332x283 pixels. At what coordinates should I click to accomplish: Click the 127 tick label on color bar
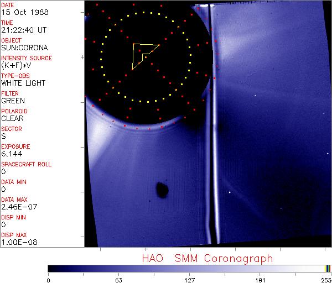(190, 279)
